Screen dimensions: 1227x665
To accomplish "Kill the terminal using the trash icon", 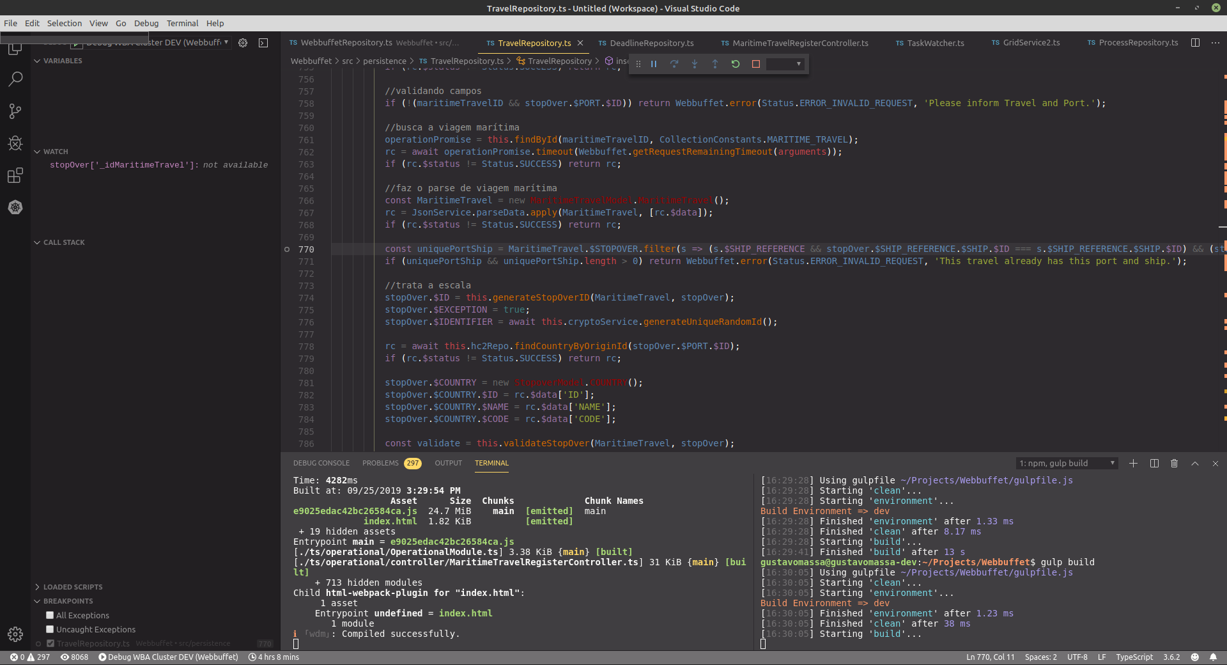I will click(x=1174, y=463).
